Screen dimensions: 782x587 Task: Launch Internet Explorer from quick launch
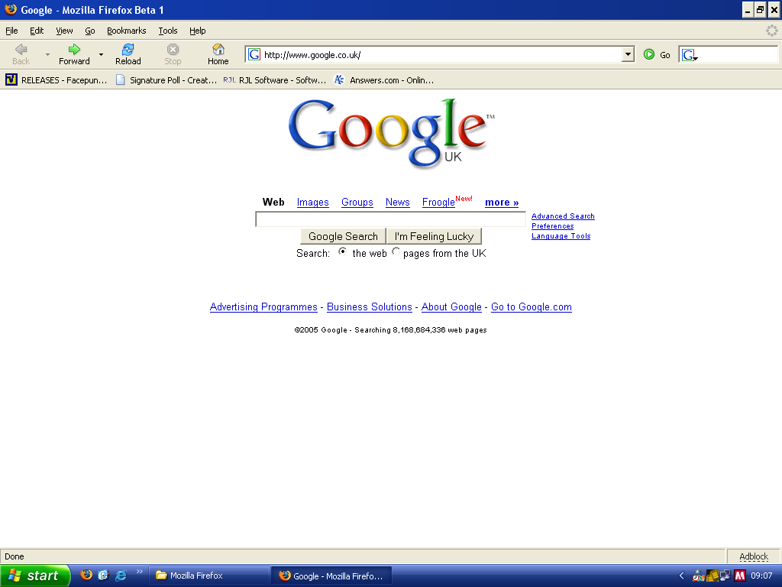click(121, 576)
